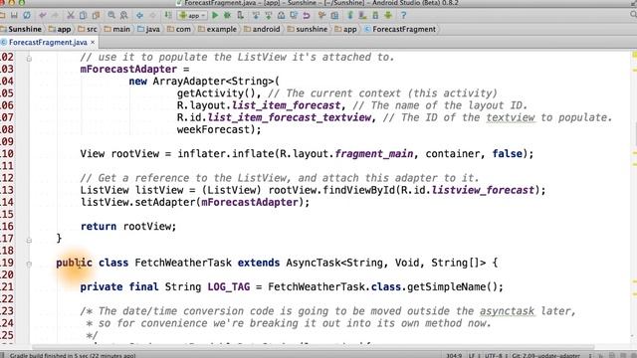Click the search icon at top right

pyautogui.click(x=633, y=15)
